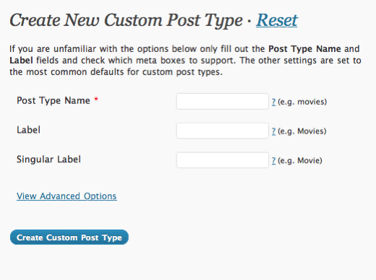Focus the Post Type Name text field
Image resolution: width=376 pixels, height=280 pixels.
(223, 102)
